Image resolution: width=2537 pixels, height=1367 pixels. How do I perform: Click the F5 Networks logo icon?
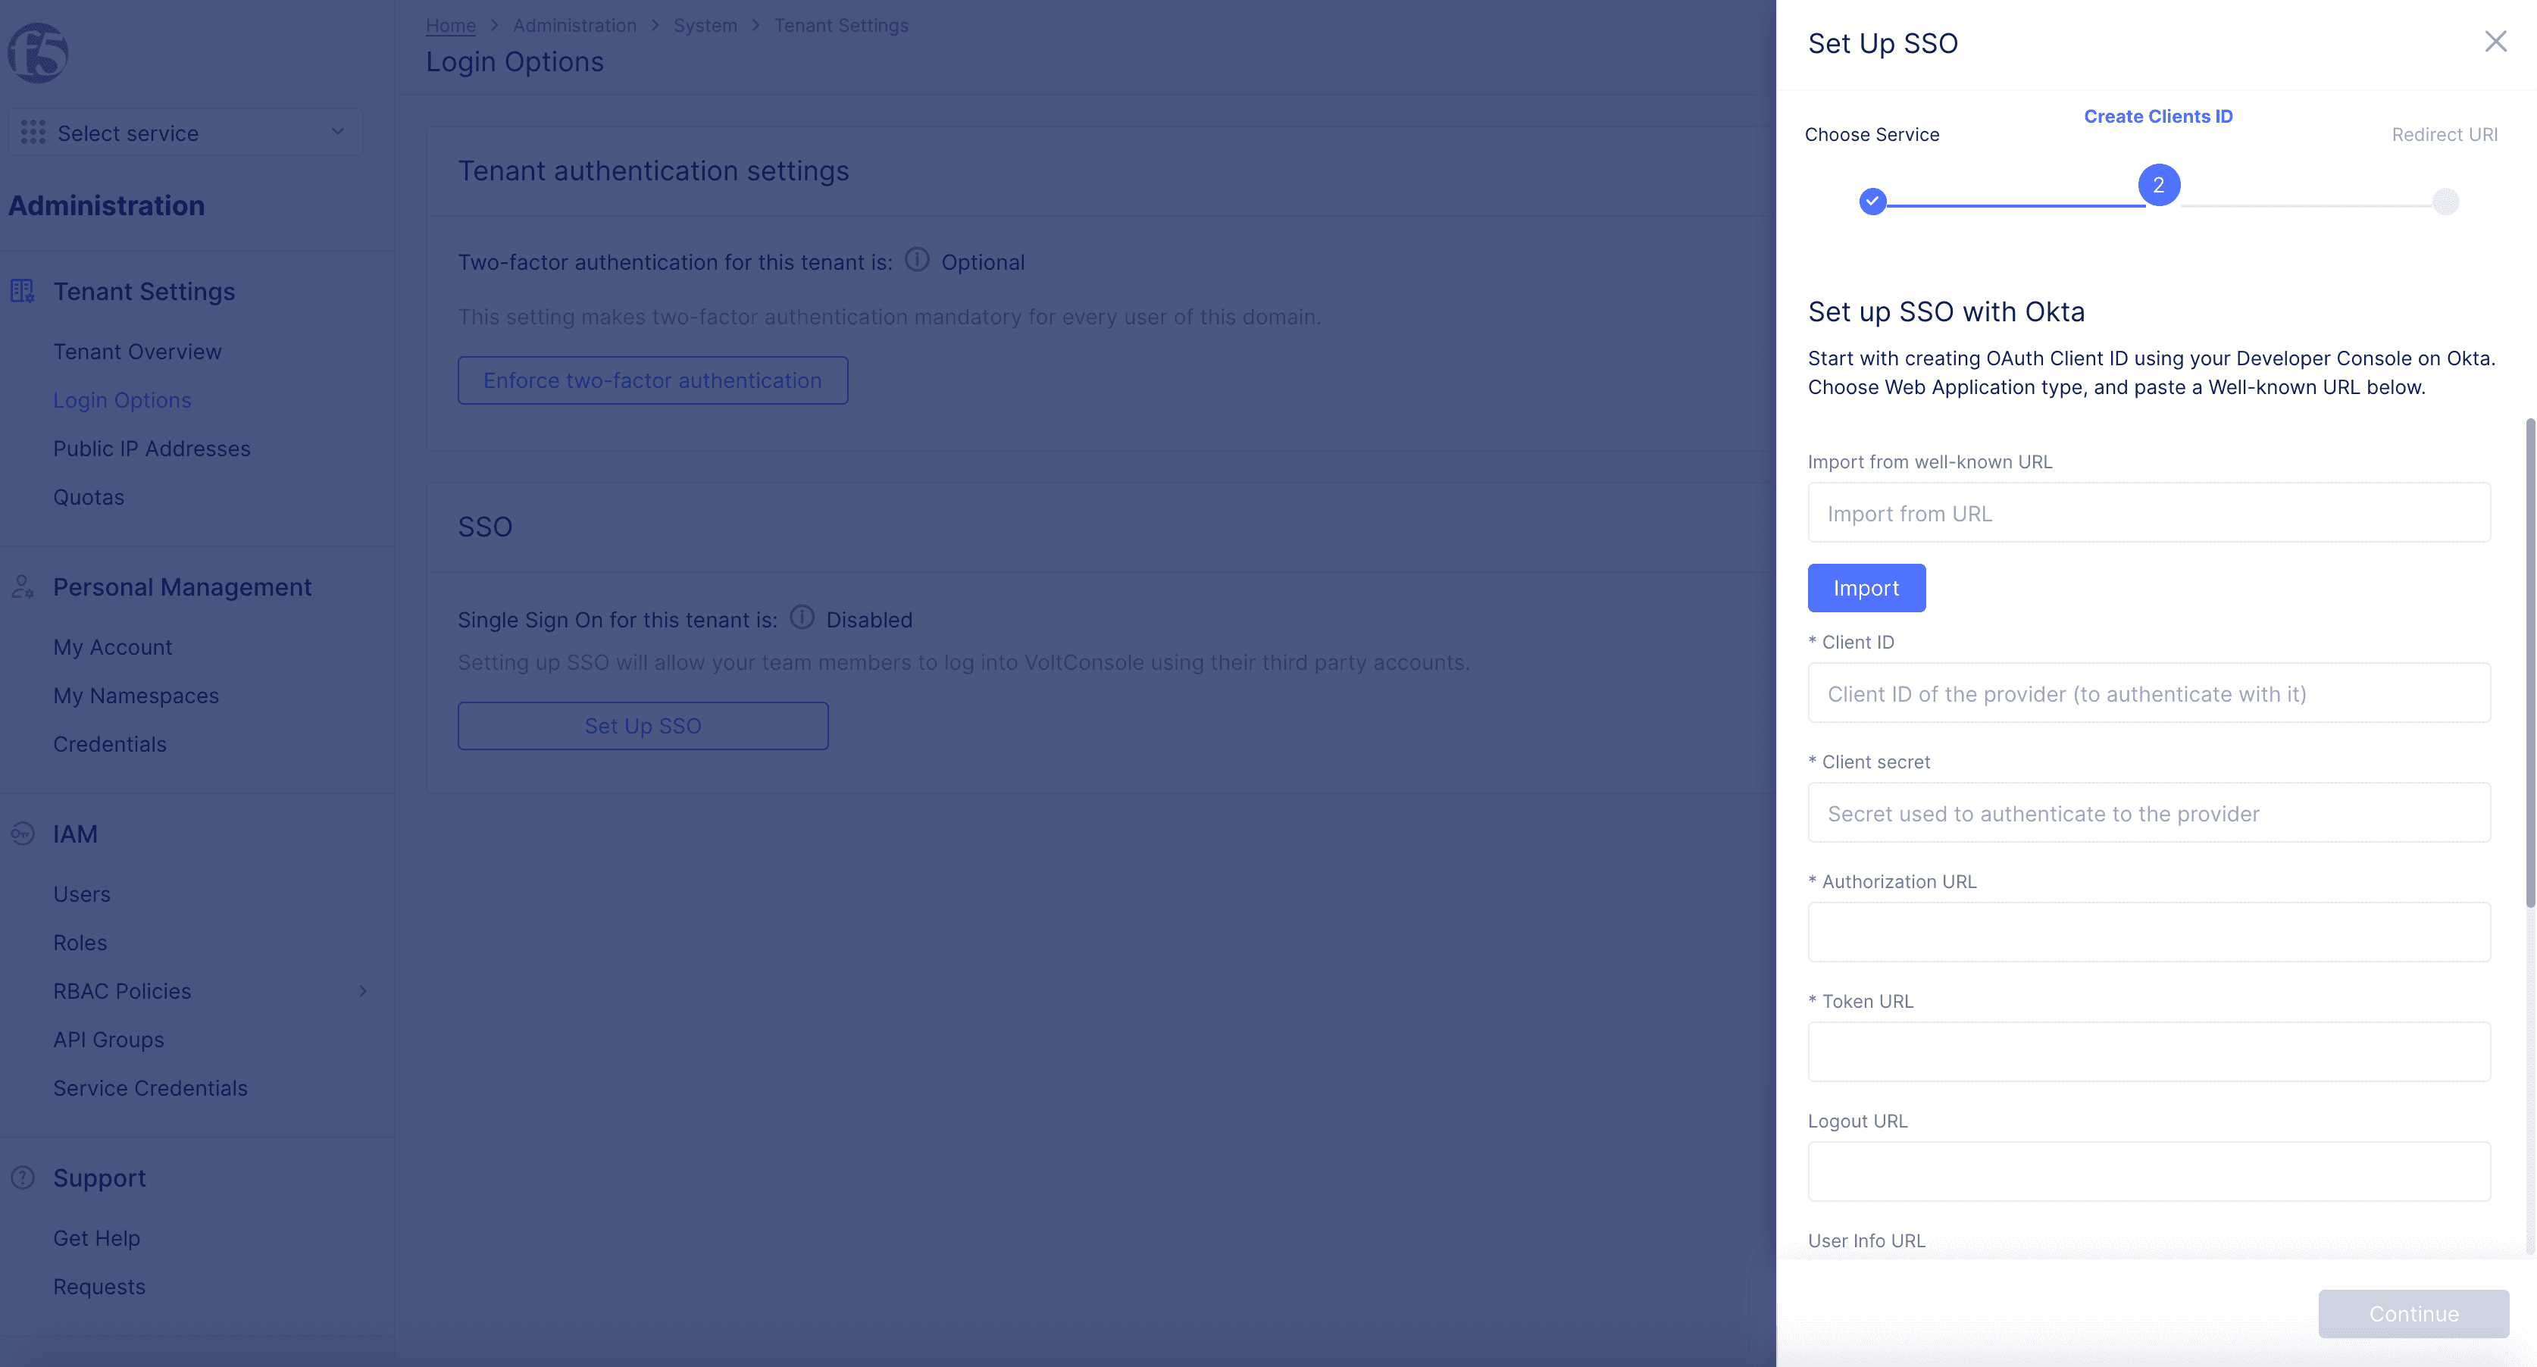tap(37, 54)
